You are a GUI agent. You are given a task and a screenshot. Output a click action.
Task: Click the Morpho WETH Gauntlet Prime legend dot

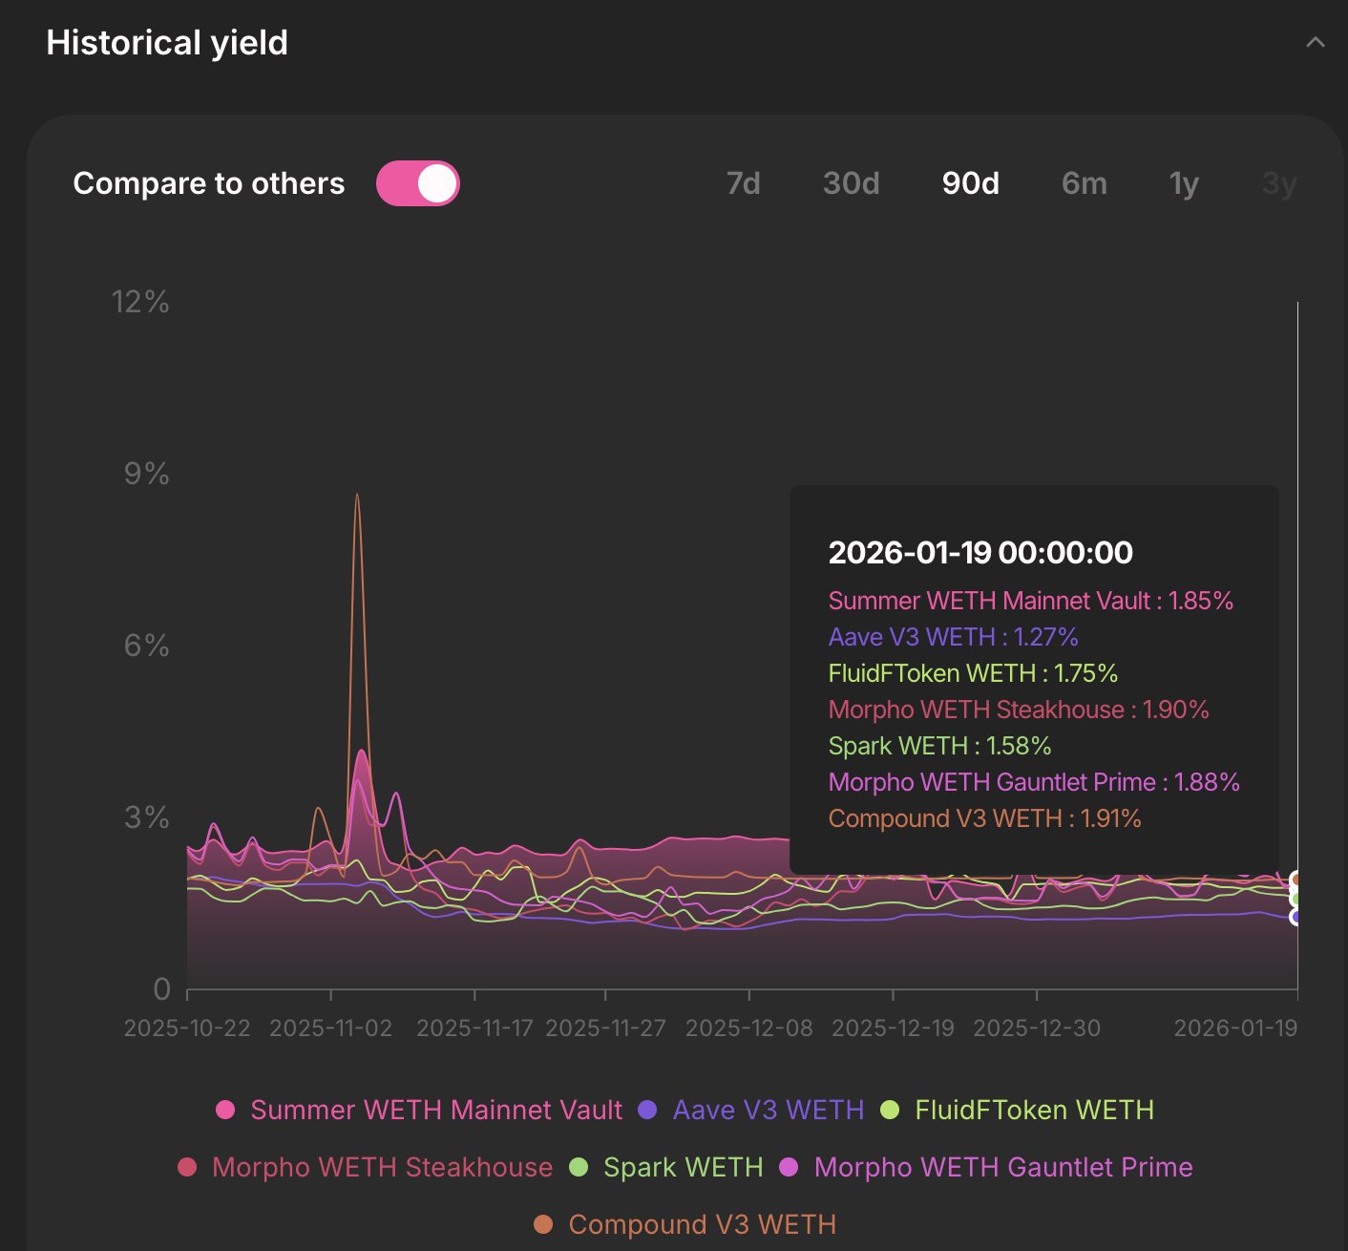[x=789, y=1167]
